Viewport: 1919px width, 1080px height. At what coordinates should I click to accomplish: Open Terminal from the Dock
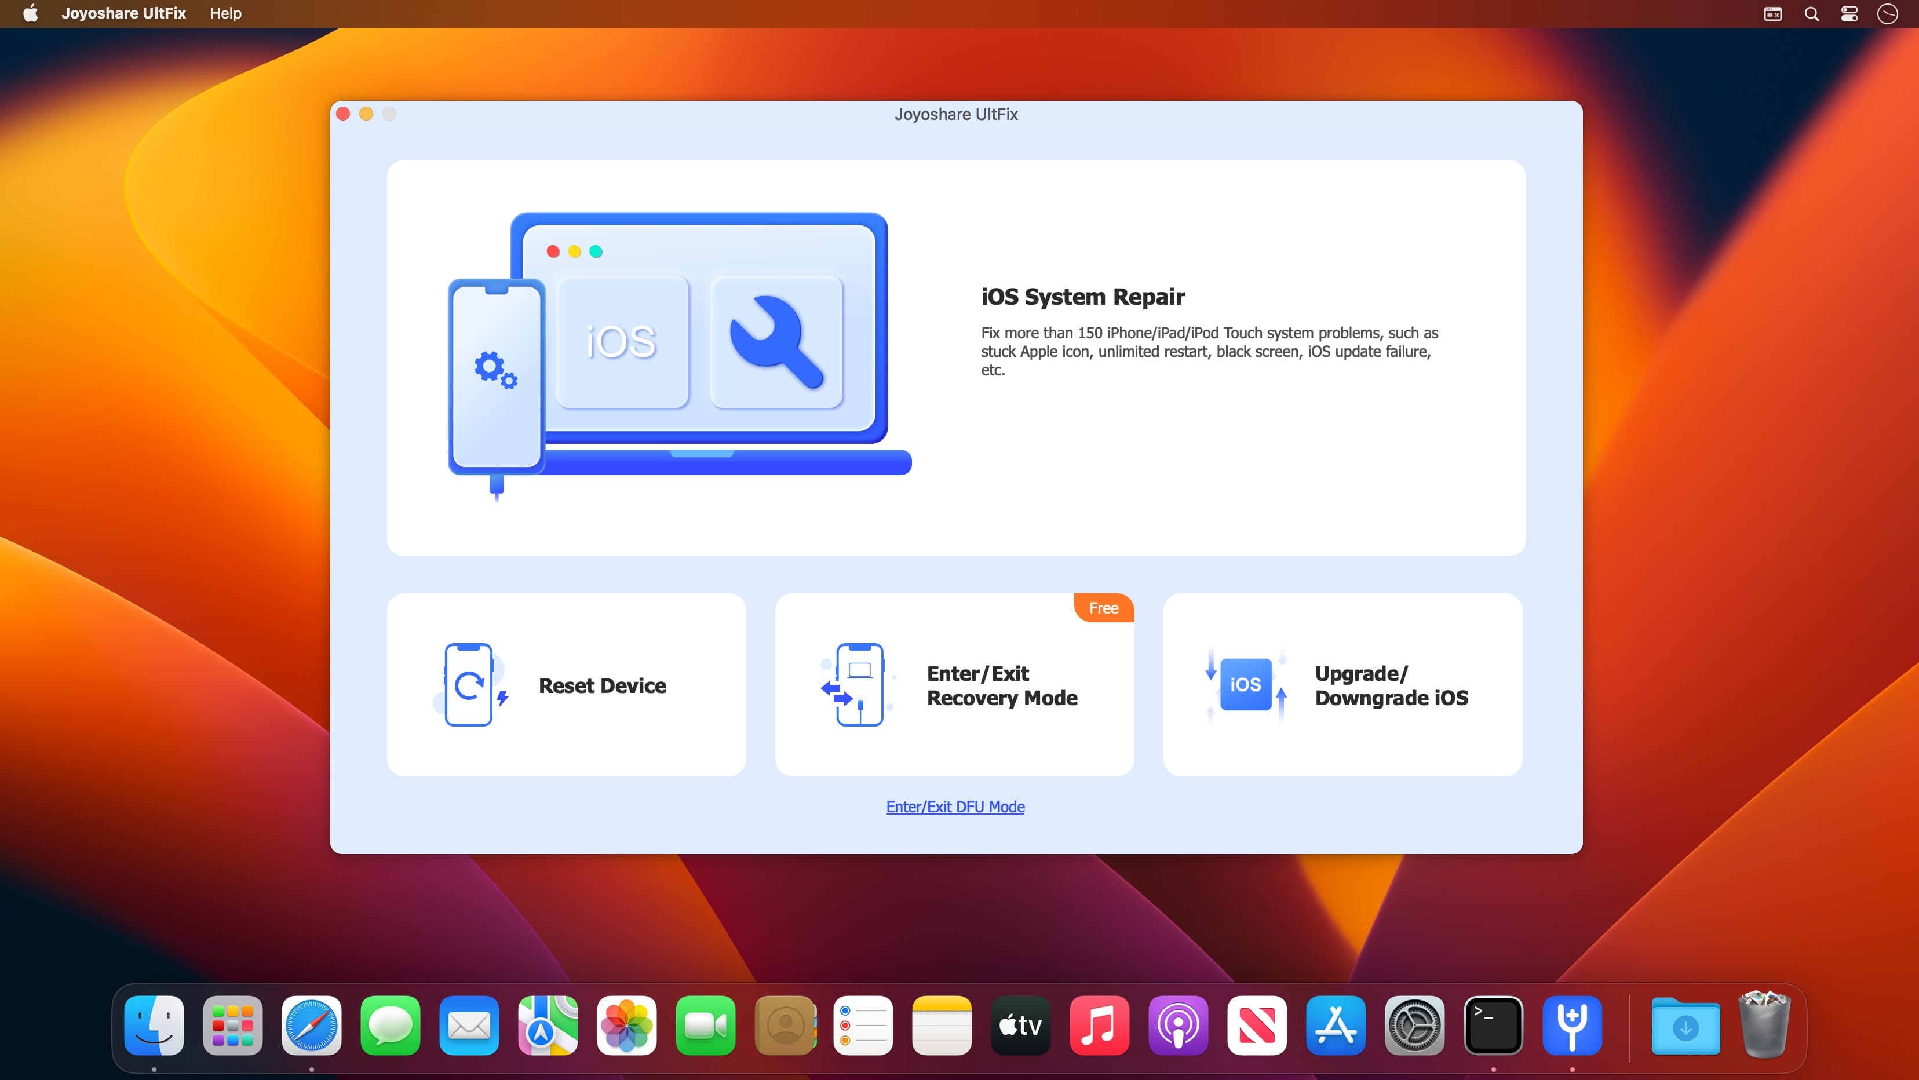[x=1493, y=1026]
